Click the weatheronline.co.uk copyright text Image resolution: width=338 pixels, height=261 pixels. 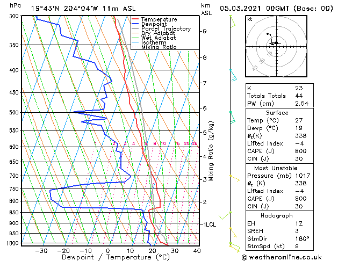[282, 257]
